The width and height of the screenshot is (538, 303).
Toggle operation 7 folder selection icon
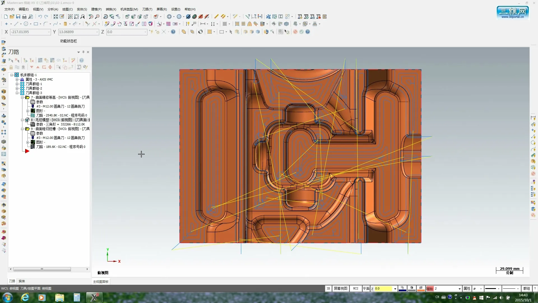27,97
